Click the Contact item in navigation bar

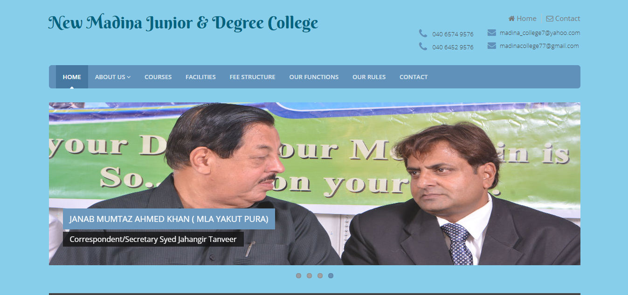(x=414, y=77)
